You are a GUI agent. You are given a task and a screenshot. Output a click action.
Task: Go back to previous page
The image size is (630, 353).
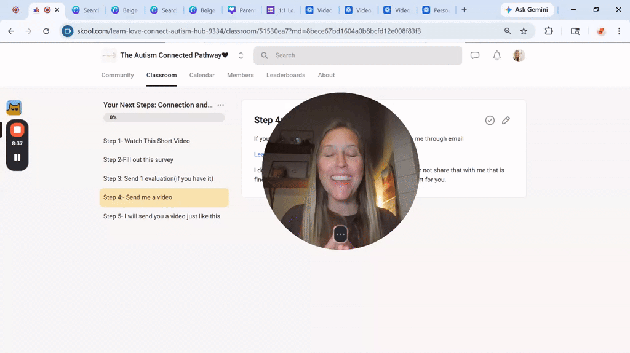(11, 31)
